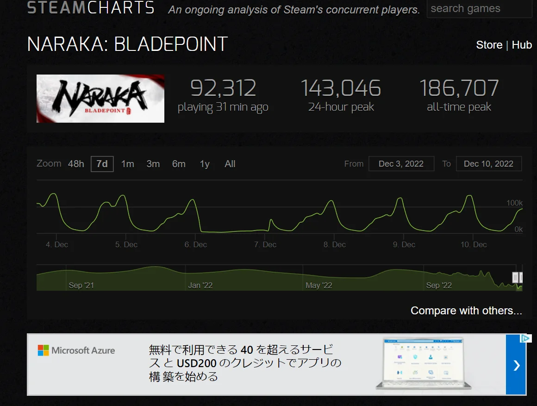Image resolution: width=537 pixels, height=406 pixels.
Task: Click the blue arrow button on ad
Action: coord(516,365)
